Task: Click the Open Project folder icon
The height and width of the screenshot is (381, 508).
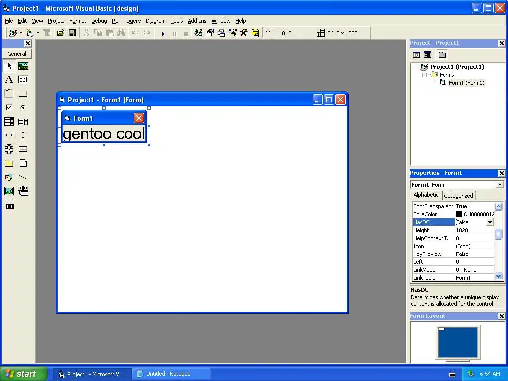Action: click(x=61, y=33)
